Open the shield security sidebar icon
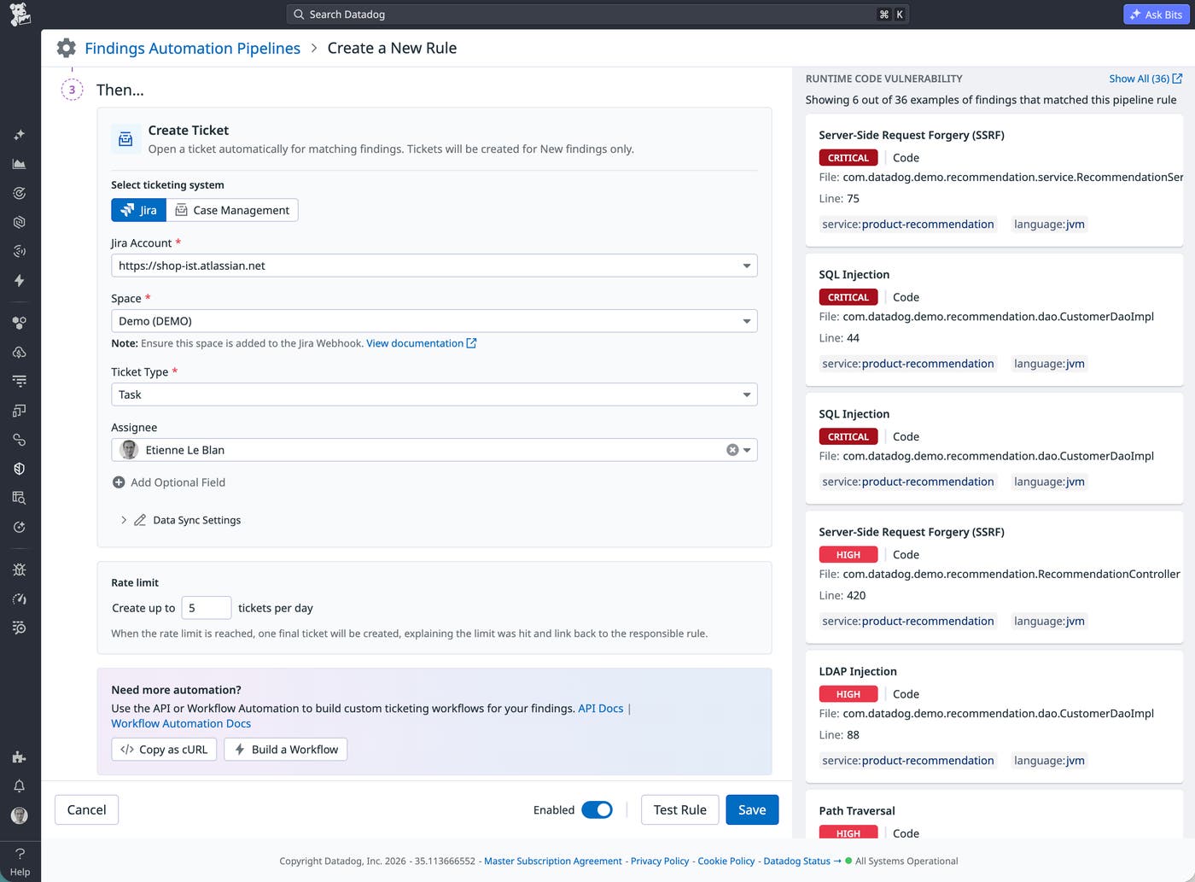 (20, 469)
